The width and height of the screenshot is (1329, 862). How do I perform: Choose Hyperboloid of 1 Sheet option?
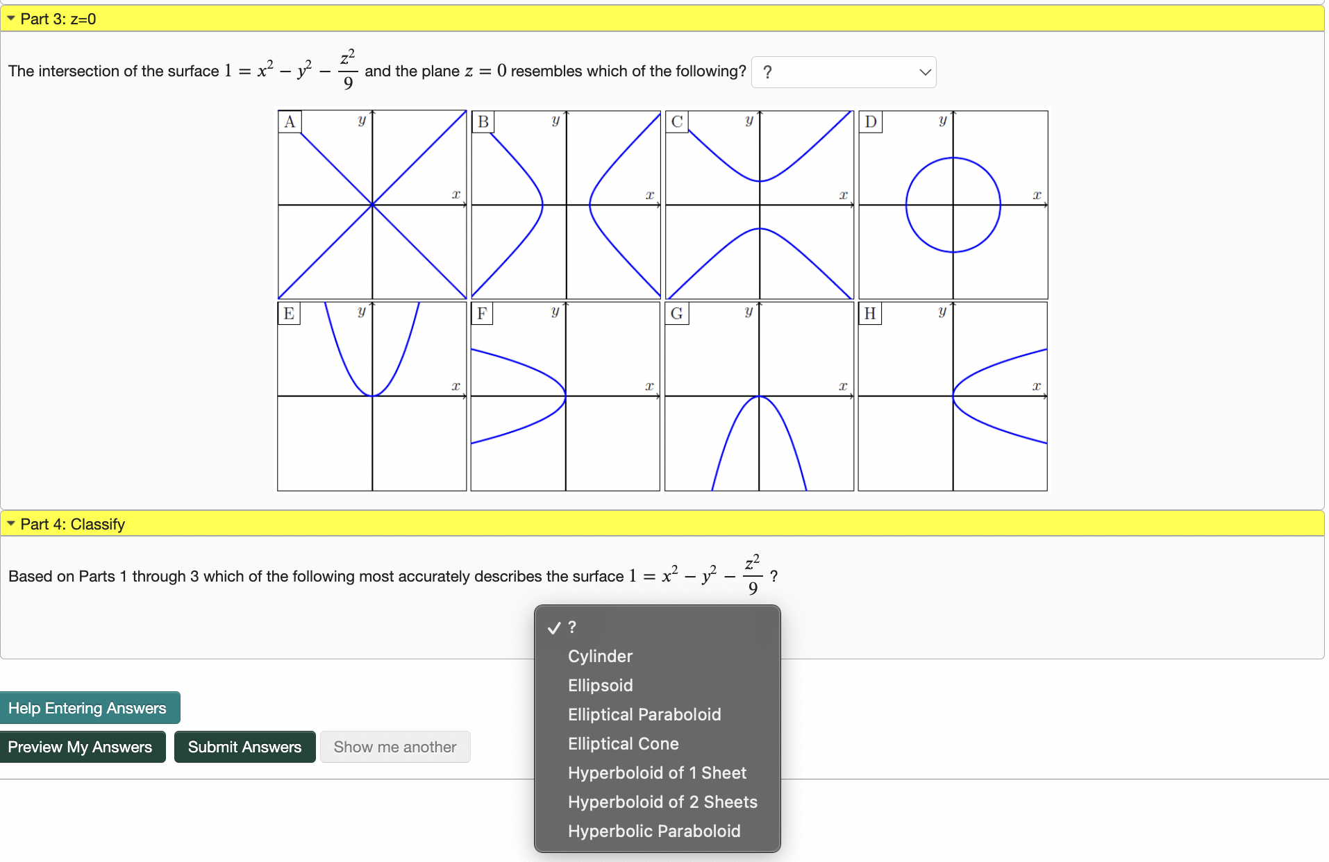pyautogui.click(x=657, y=772)
